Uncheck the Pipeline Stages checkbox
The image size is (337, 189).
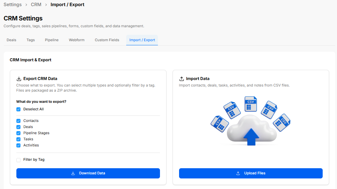coord(18,133)
